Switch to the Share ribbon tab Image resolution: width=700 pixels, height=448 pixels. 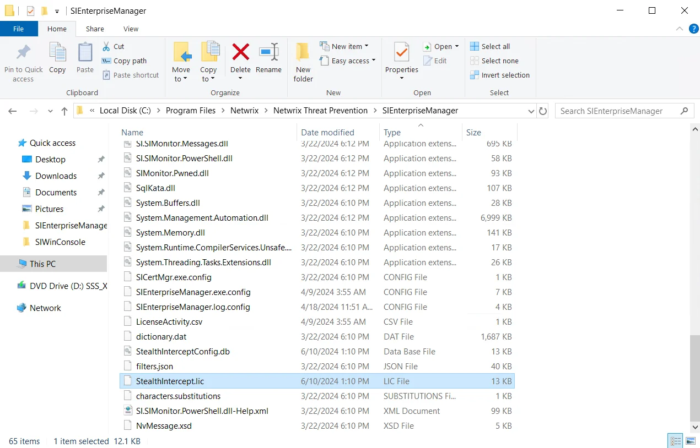95,29
